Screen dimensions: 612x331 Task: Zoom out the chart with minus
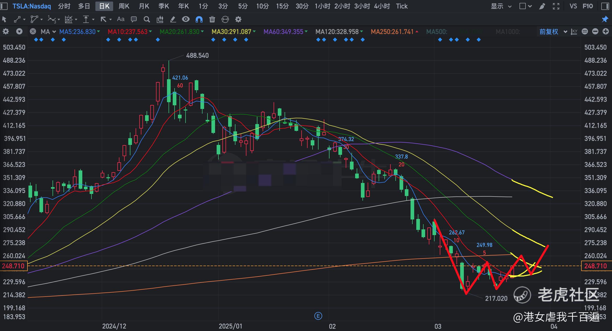click(x=595, y=32)
